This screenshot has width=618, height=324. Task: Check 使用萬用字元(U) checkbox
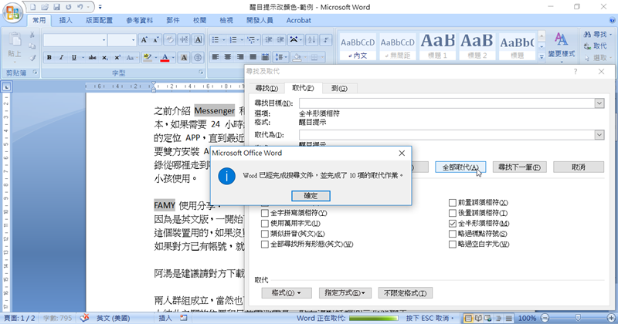pos(265,223)
